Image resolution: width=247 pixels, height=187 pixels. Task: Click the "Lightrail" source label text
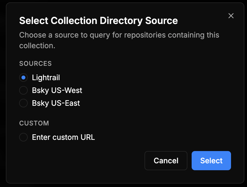pos(46,78)
